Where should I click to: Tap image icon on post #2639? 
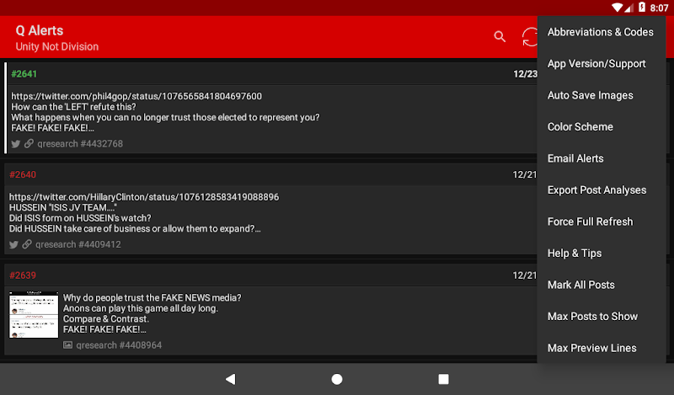pos(68,345)
